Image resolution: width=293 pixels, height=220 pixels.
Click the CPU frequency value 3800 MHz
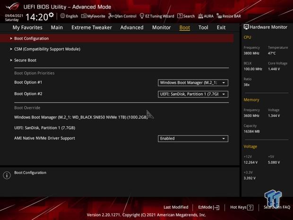(251, 53)
